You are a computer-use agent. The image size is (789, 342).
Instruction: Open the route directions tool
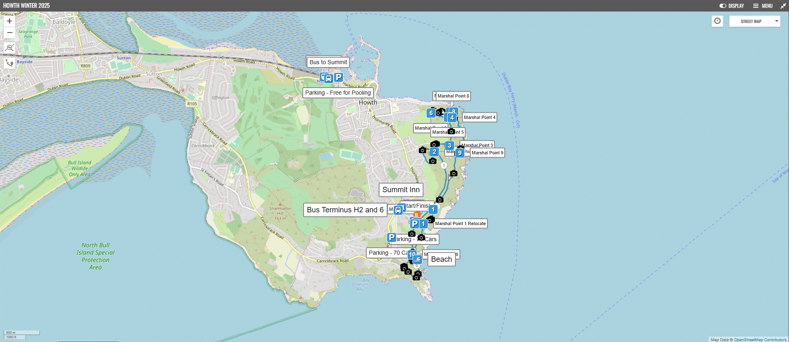[x=9, y=63]
